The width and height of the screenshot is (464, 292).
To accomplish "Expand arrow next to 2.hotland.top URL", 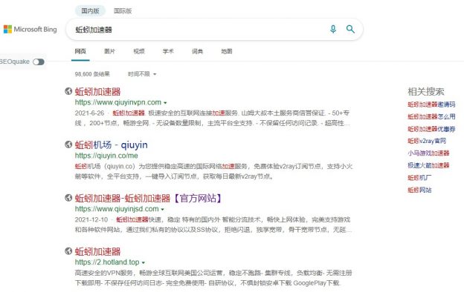I will coord(144,262).
